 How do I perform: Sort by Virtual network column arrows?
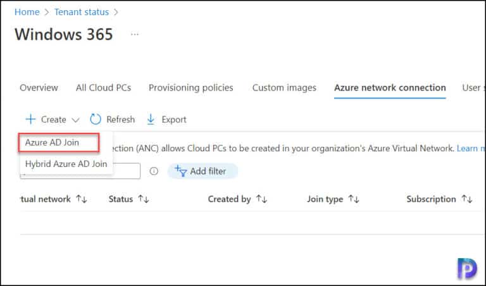pos(82,199)
